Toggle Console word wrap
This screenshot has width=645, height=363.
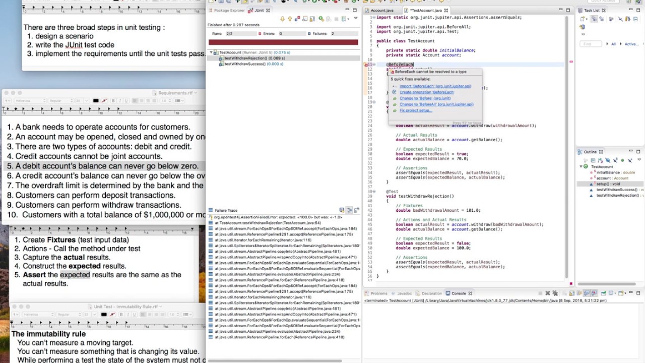click(x=579, y=293)
